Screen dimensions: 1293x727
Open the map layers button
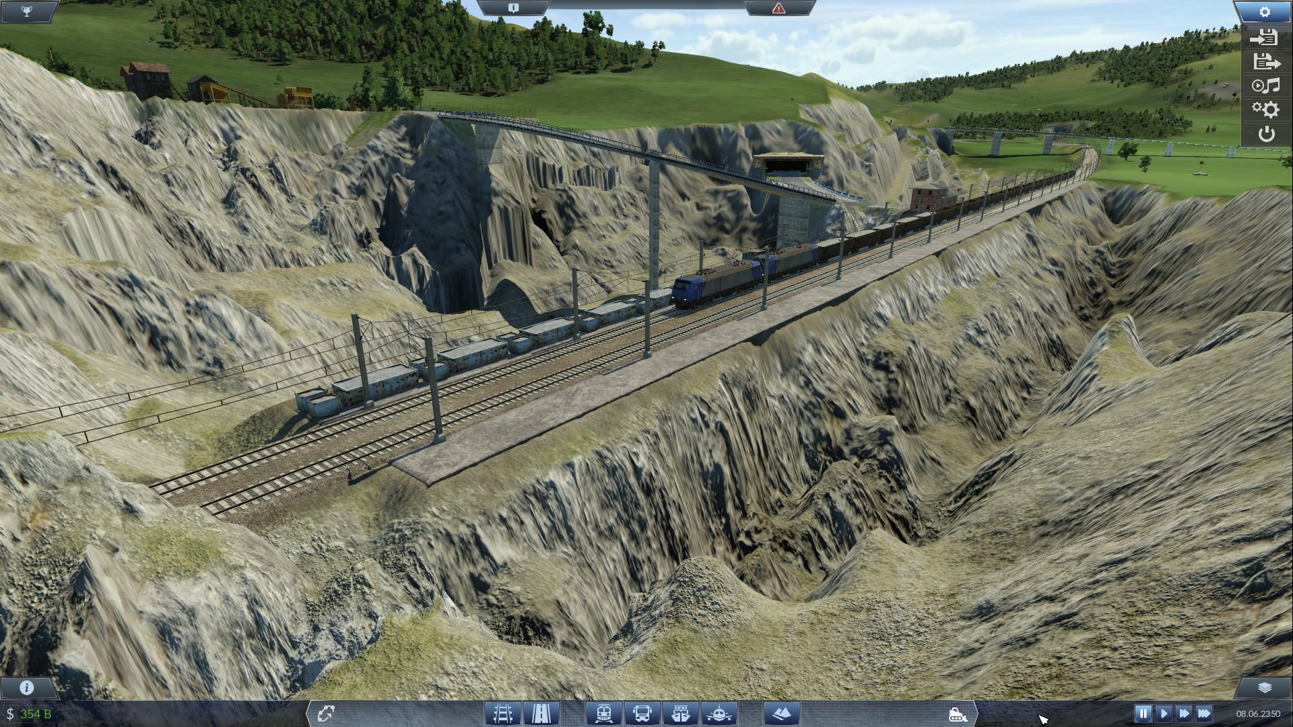[1264, 687]
